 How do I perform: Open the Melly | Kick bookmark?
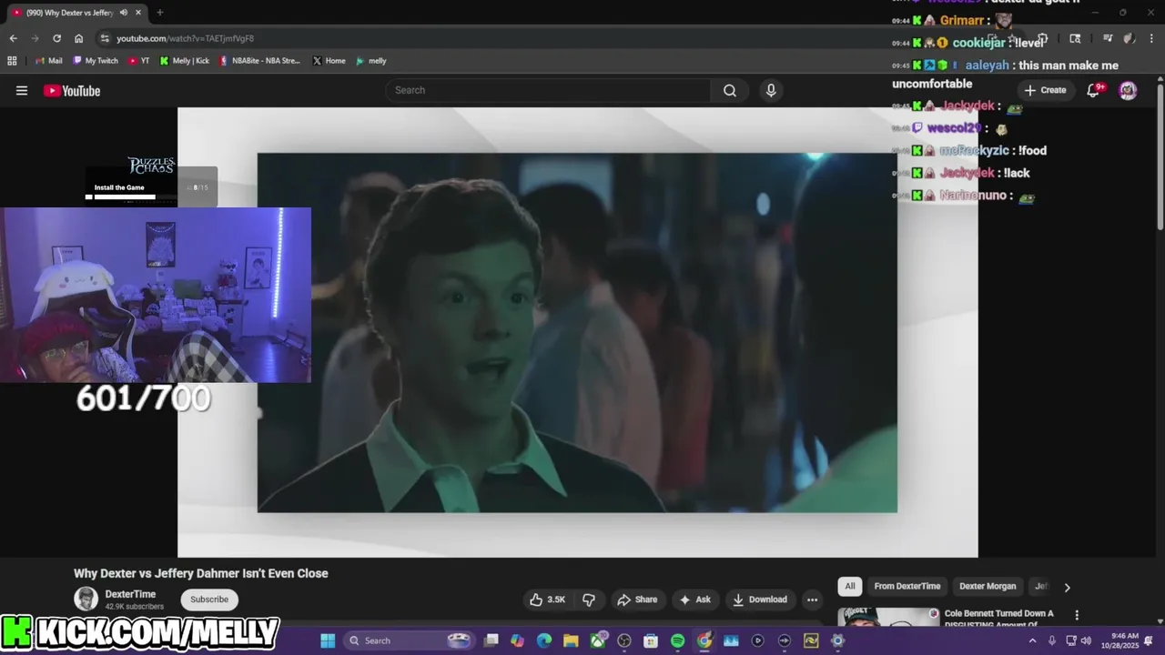[184, 61]
